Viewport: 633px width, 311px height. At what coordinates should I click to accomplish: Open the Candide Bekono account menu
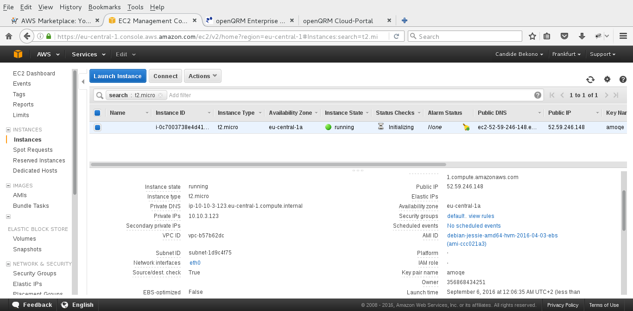click(519, 54)
